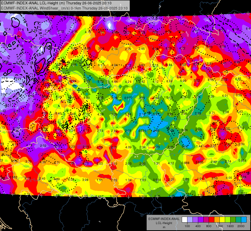Click the legend tick label 2000
251x231 pixels.
click(241, 226)
